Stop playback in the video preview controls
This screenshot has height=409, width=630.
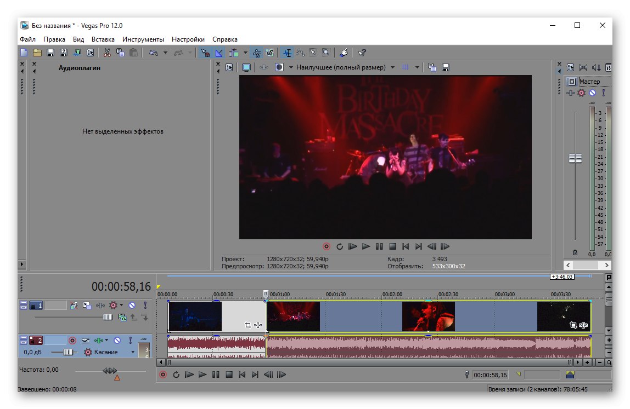[392, 247]
